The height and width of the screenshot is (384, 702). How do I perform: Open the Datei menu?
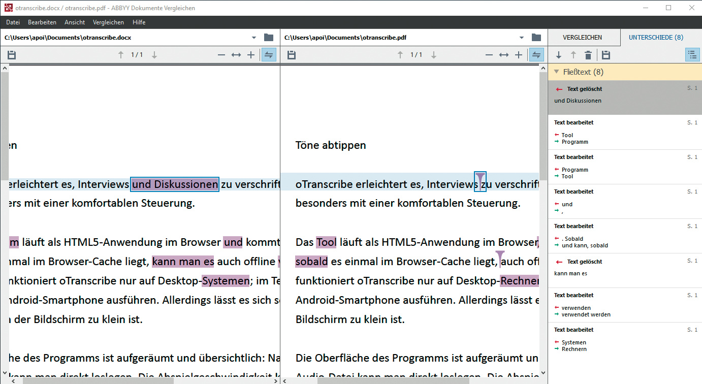click(13, 22)
